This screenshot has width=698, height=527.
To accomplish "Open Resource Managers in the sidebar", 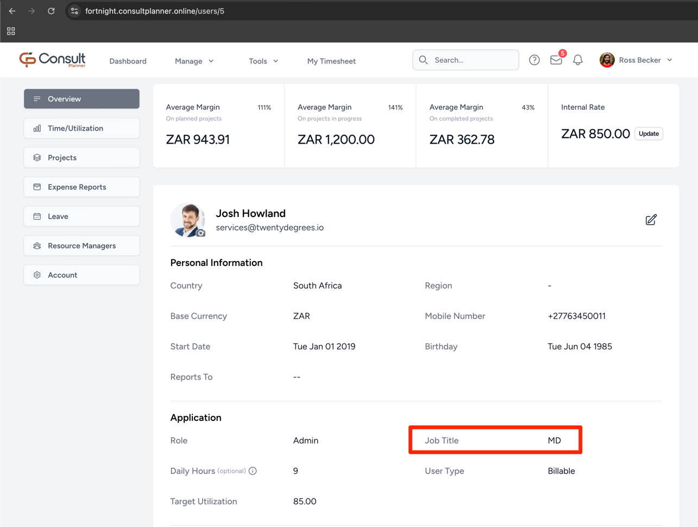I will click(x=81, y=246).
